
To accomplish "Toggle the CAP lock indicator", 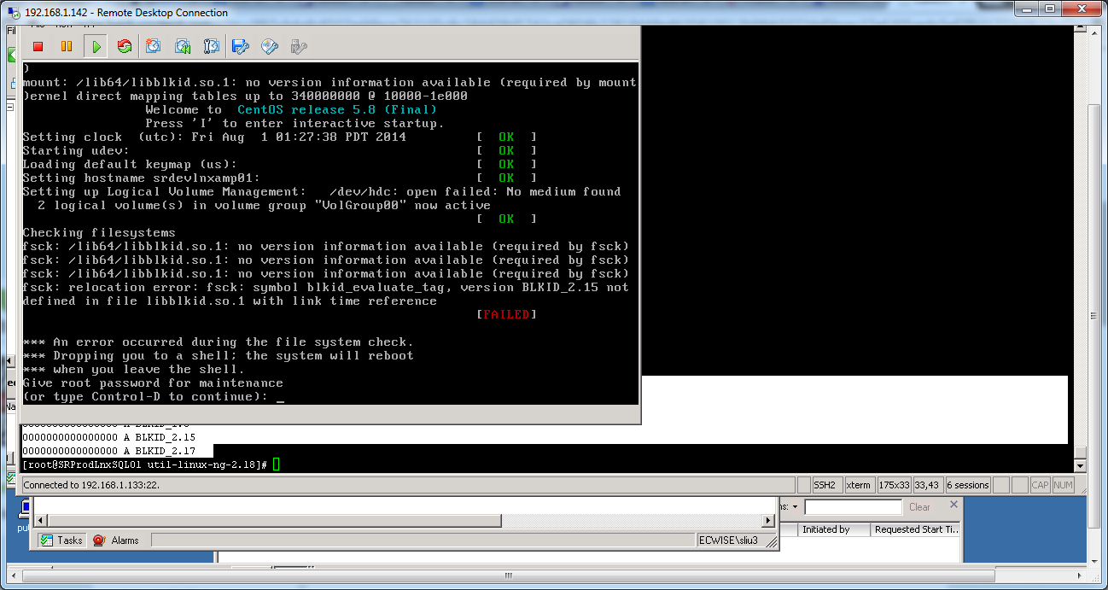I will 1040,485.
